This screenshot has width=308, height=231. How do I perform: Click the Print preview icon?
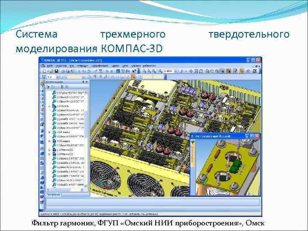pos(68,71)
